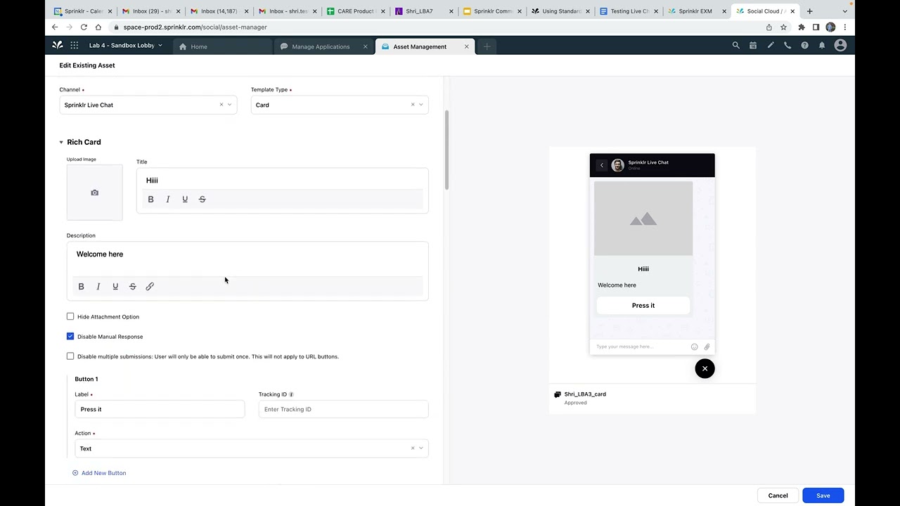Apply bold to Title field
Viewport: 900px width, 506px height.
pos(150,200)
